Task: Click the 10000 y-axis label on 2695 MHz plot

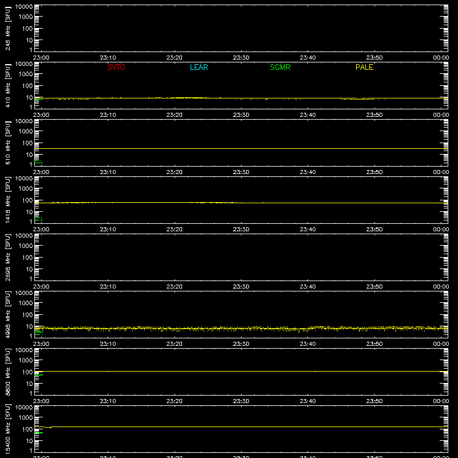Action: click(x=24, y=236)
